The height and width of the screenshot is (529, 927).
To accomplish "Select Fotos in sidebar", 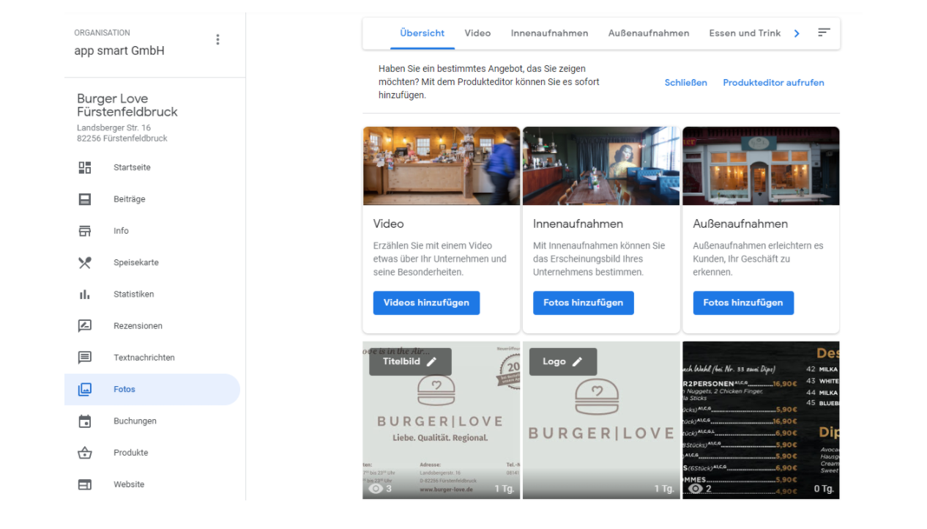I will coord(152,389).
